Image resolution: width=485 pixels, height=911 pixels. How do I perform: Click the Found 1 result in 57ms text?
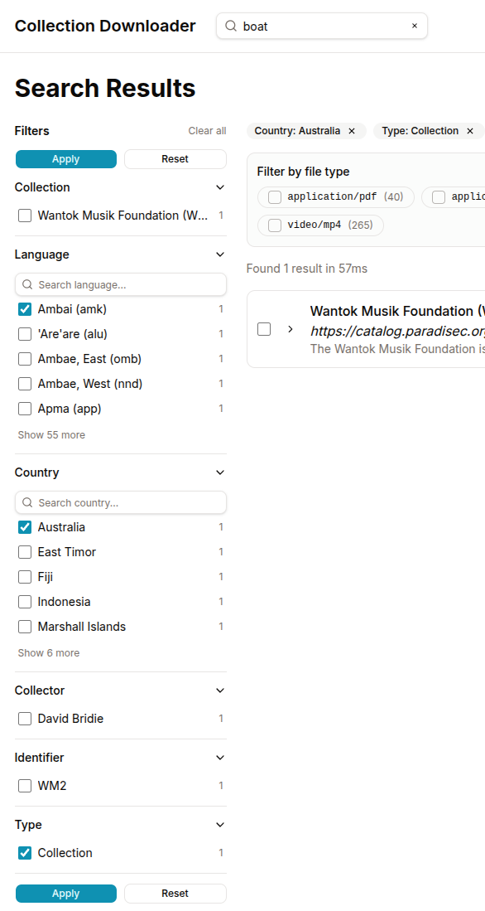pos(307,269)
